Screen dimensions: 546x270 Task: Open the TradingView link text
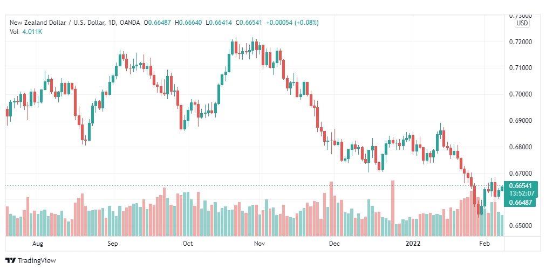[x=37, y=261]
